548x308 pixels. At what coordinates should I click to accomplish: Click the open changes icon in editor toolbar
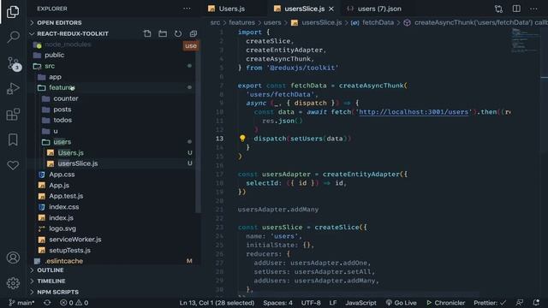[498, 9]
